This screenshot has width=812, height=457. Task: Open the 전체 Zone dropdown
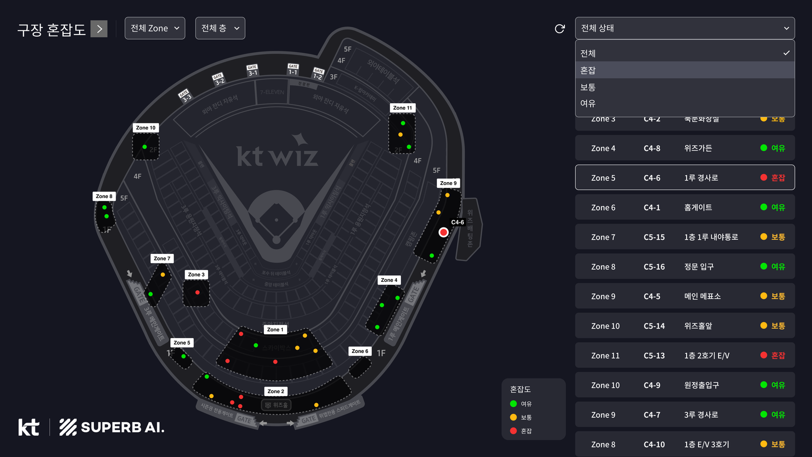[x=155, y=28]
